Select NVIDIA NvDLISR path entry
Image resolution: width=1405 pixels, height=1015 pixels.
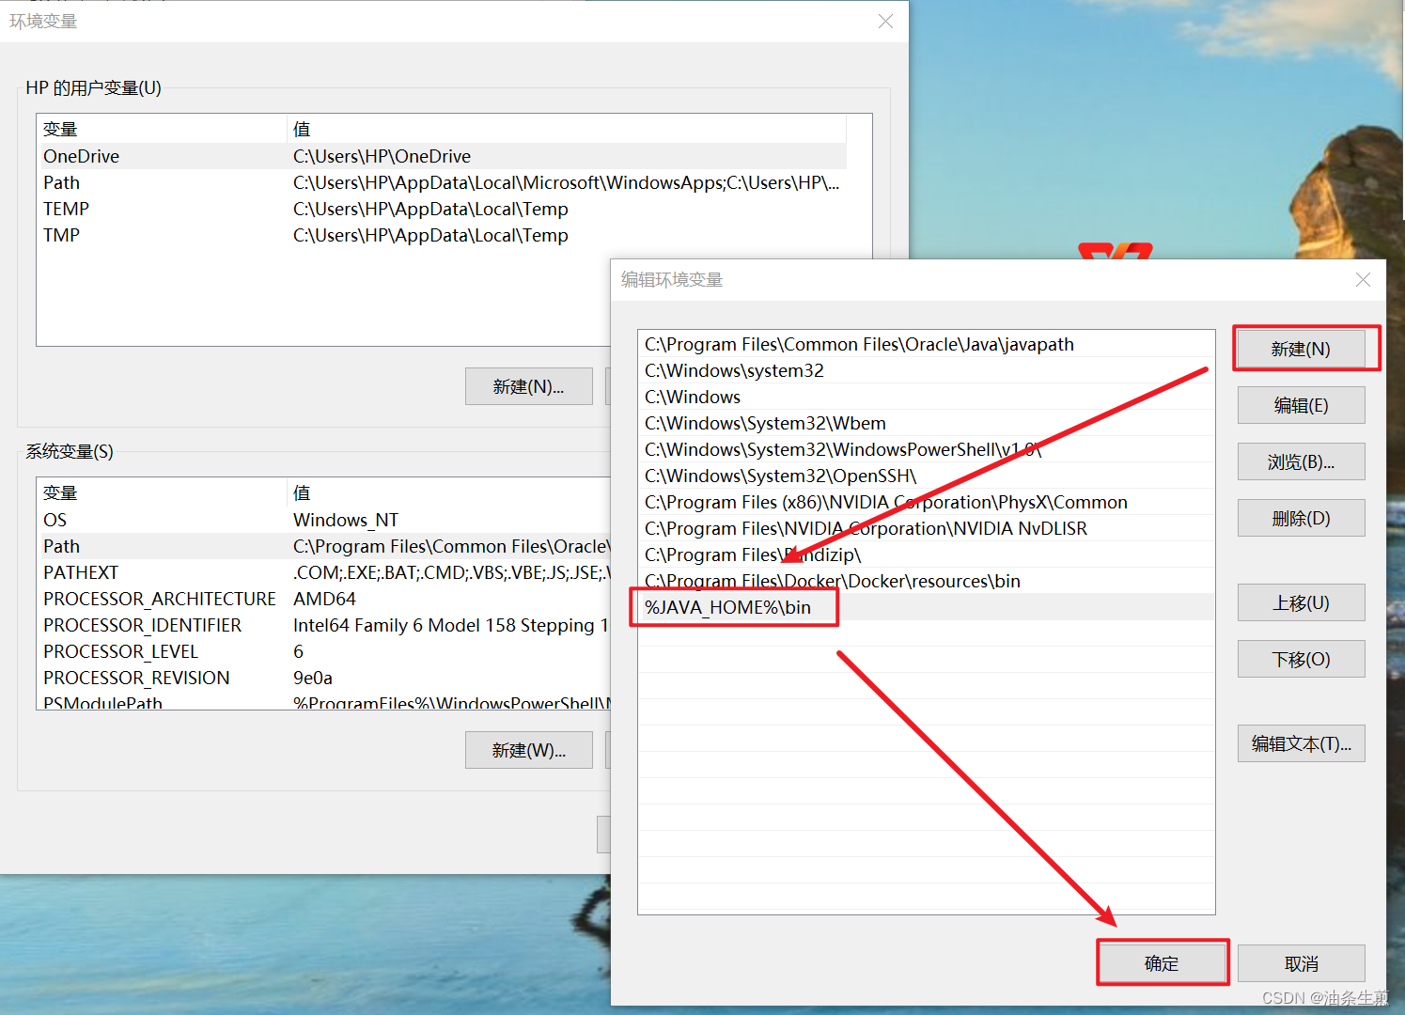926,528
